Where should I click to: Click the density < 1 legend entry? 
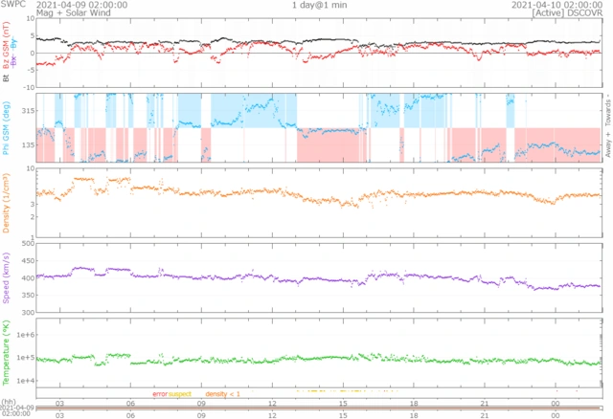coord(220,394)
